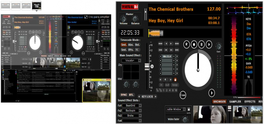
Task: Open the EFFECTS tab
Action: (x=250, y=102)
